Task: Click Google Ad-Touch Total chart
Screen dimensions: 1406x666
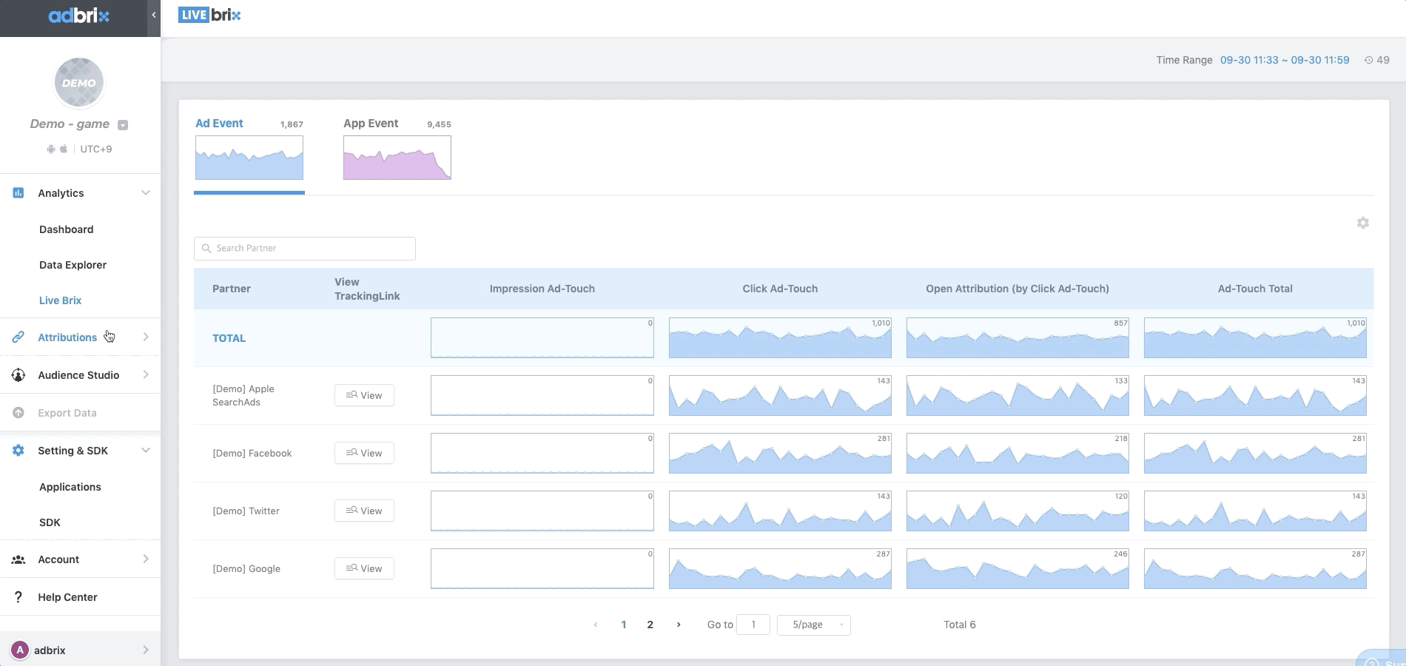Action: click(x=1255, y=569)
